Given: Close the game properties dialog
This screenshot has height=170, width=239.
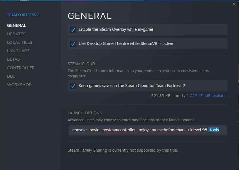Looking at the screenshot, I should pos(234,4).
